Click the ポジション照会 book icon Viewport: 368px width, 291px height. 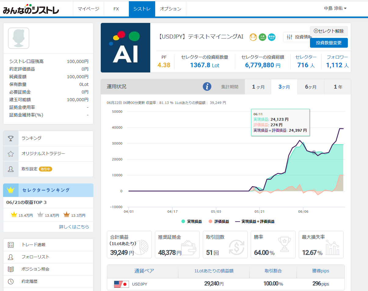pyautogui.click(x=11, y=269)
